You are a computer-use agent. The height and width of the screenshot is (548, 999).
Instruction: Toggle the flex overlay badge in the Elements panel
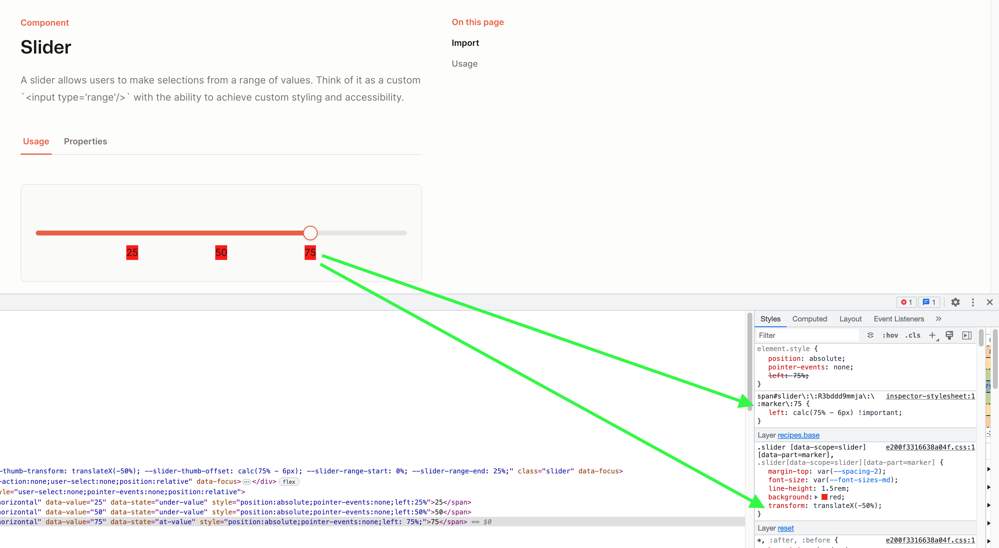coord(289,482)
